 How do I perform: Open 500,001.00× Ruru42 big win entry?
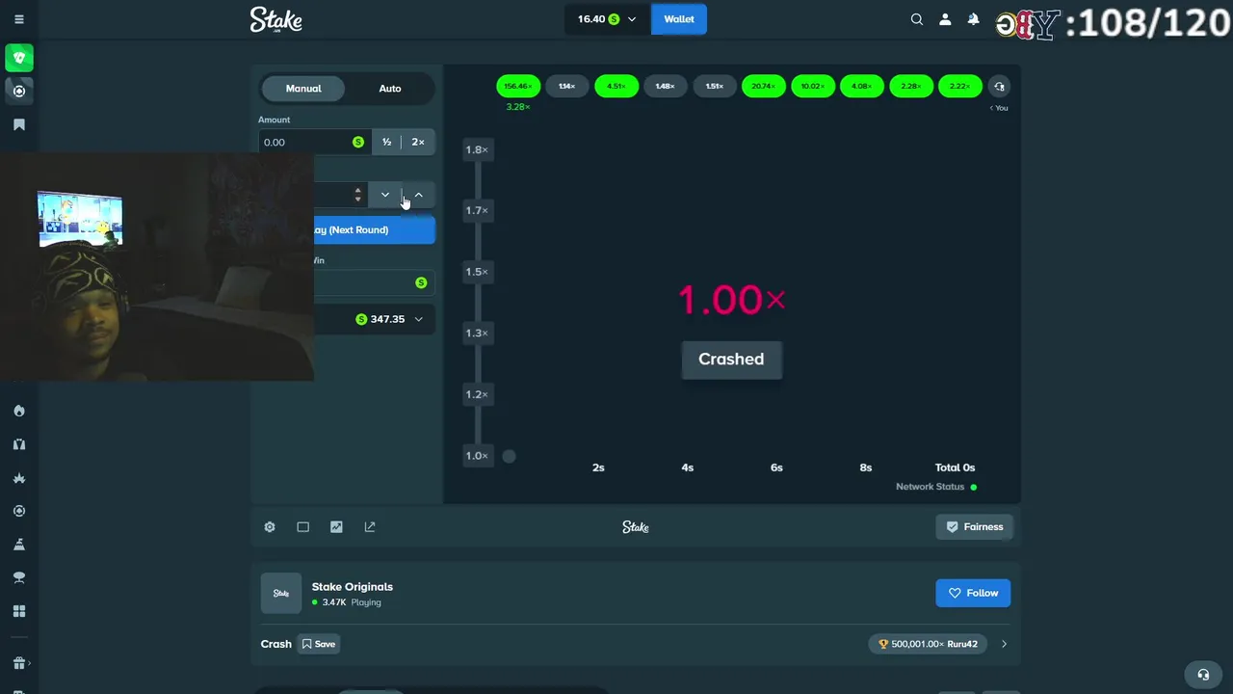click(928, 644)
